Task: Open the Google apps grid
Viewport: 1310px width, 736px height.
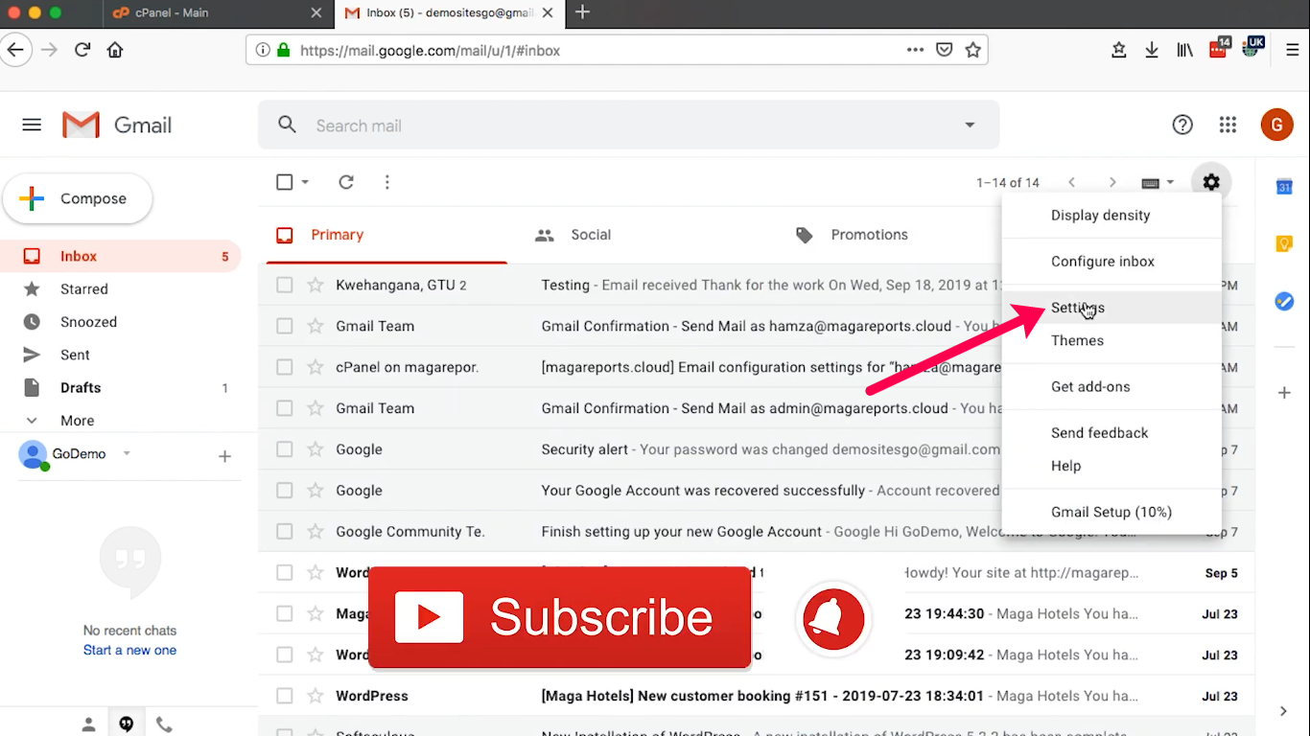Action: coord(1228,125)
